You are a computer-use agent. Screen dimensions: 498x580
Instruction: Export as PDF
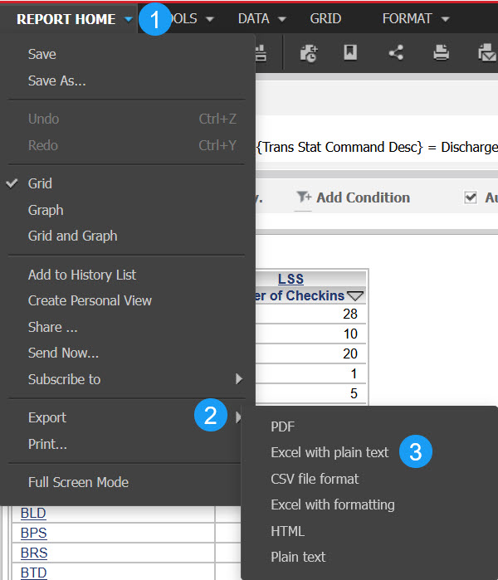click(x=283, y=426)
